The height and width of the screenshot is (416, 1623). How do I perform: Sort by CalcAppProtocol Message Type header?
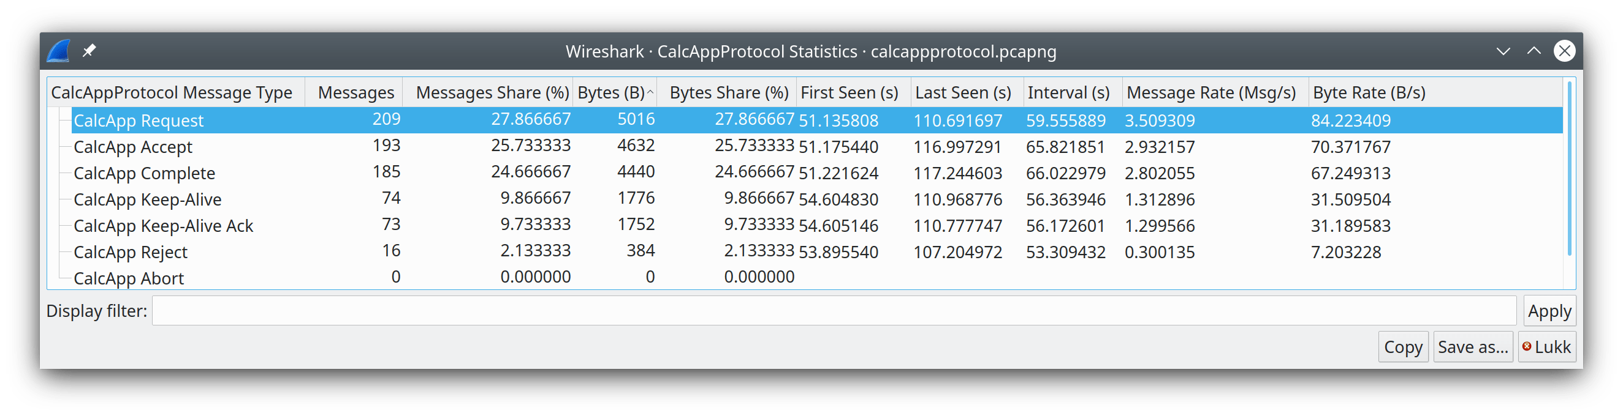point(172,93)
